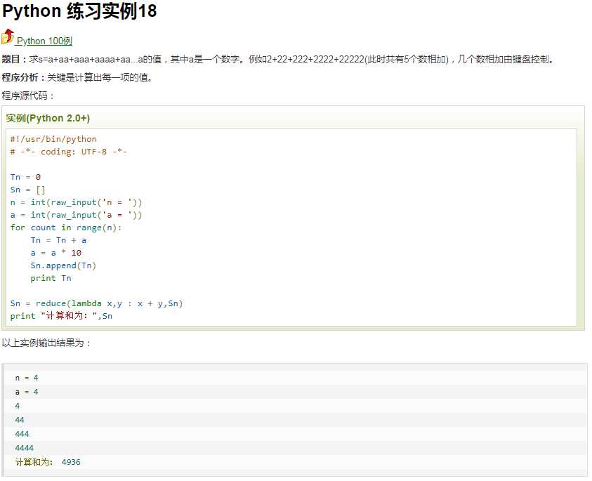Click the output line "n = 4"

pyautogui.click(x=27, y=378)
